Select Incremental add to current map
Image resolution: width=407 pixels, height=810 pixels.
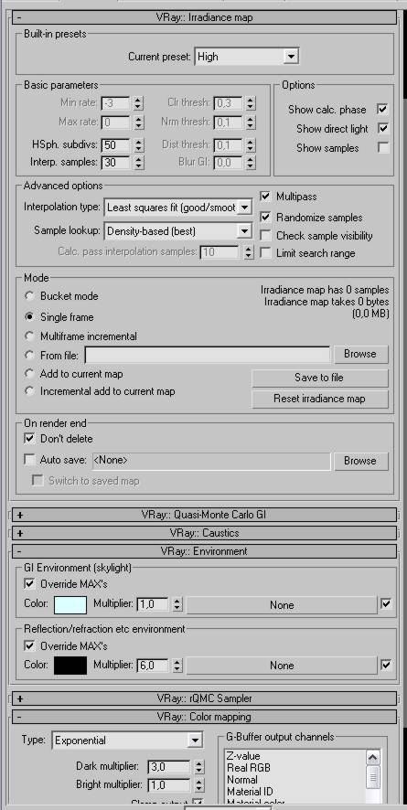coord(29,391)
